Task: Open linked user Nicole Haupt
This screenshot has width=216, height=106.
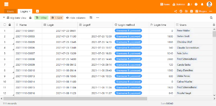Action: click(x=184, y=93)
